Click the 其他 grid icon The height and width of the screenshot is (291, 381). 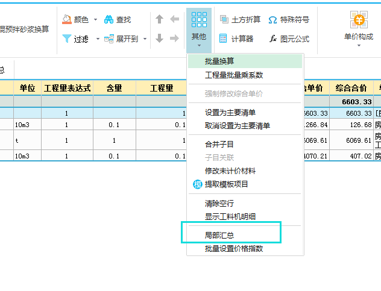[199, 19]
